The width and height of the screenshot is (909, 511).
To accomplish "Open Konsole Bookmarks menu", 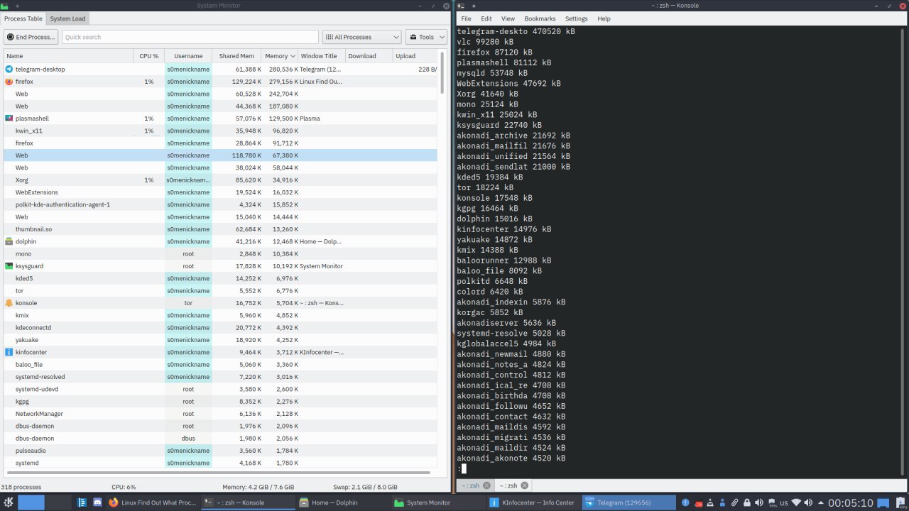I will pyautogui.click(x=540, y=18).
